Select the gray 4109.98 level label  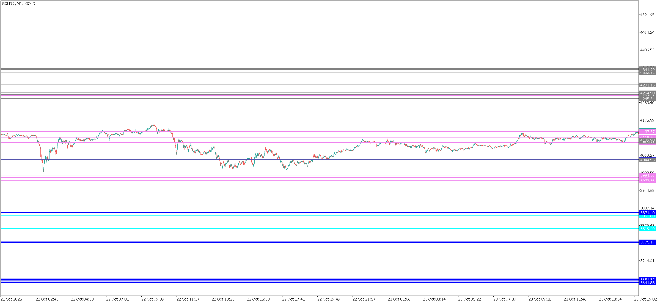point(647,140)
